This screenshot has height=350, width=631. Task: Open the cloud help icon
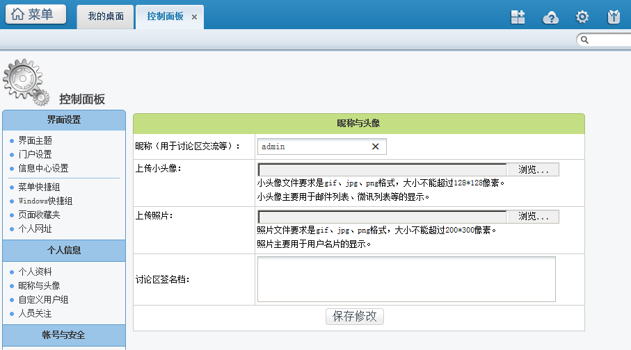(550, 17)
